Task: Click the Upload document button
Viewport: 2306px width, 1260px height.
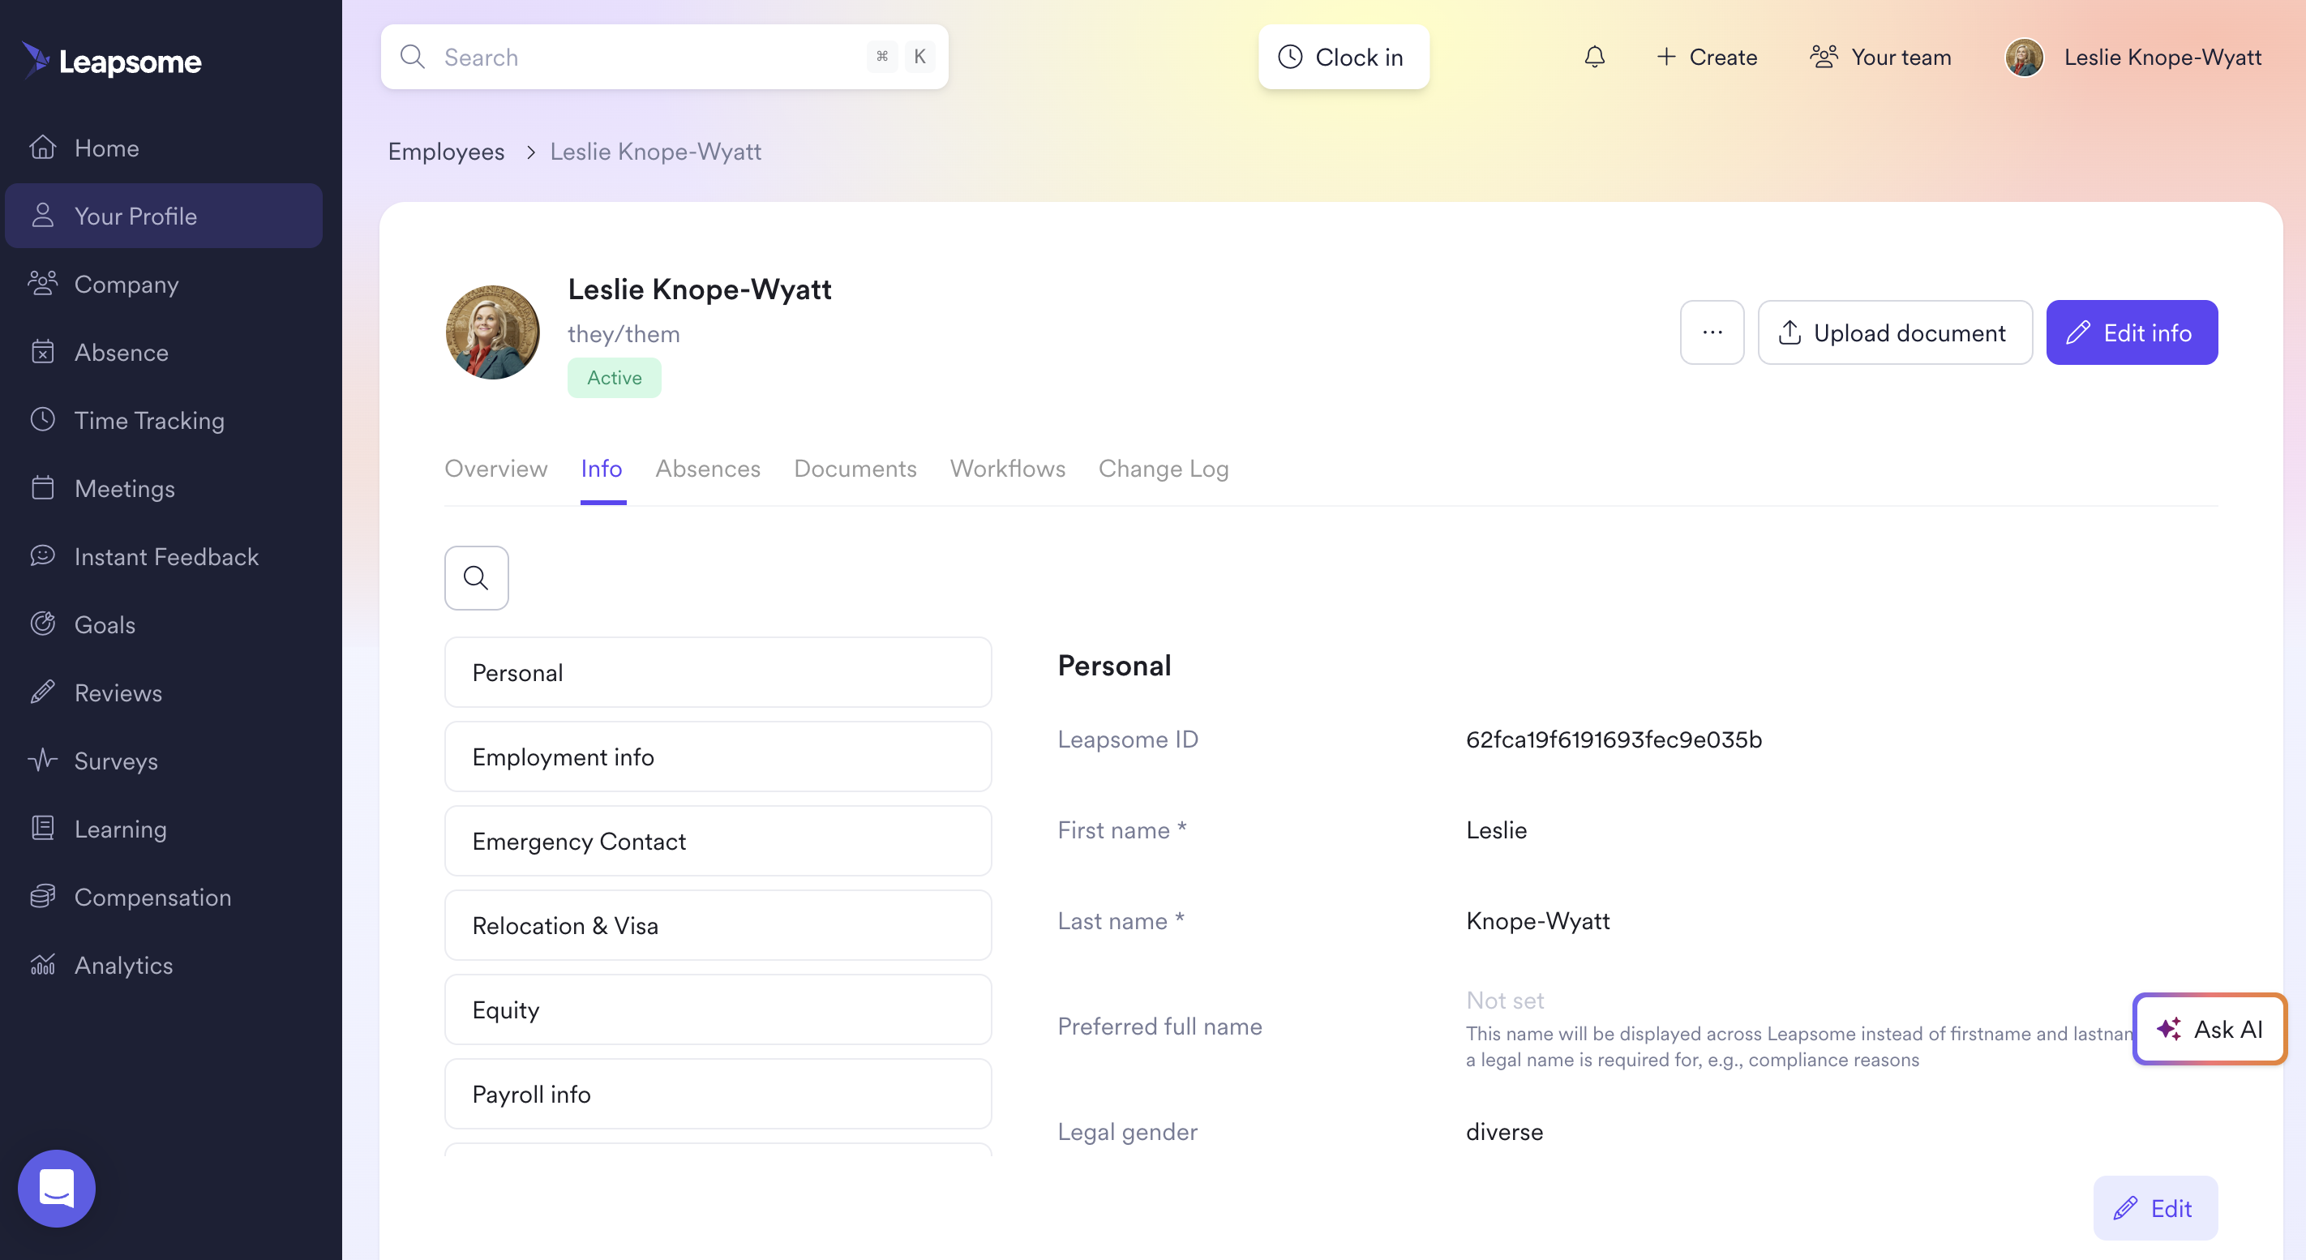Action: pos(1894,333)
